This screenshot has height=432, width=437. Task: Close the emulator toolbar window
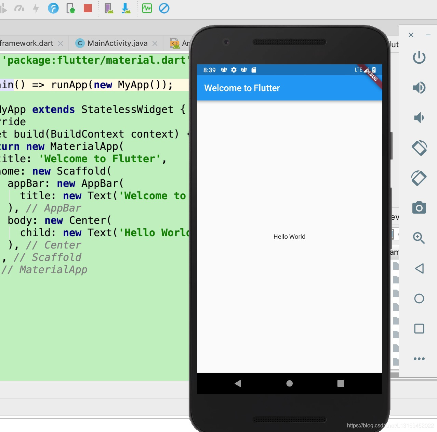pyautogui.click(x=411, y=35)
